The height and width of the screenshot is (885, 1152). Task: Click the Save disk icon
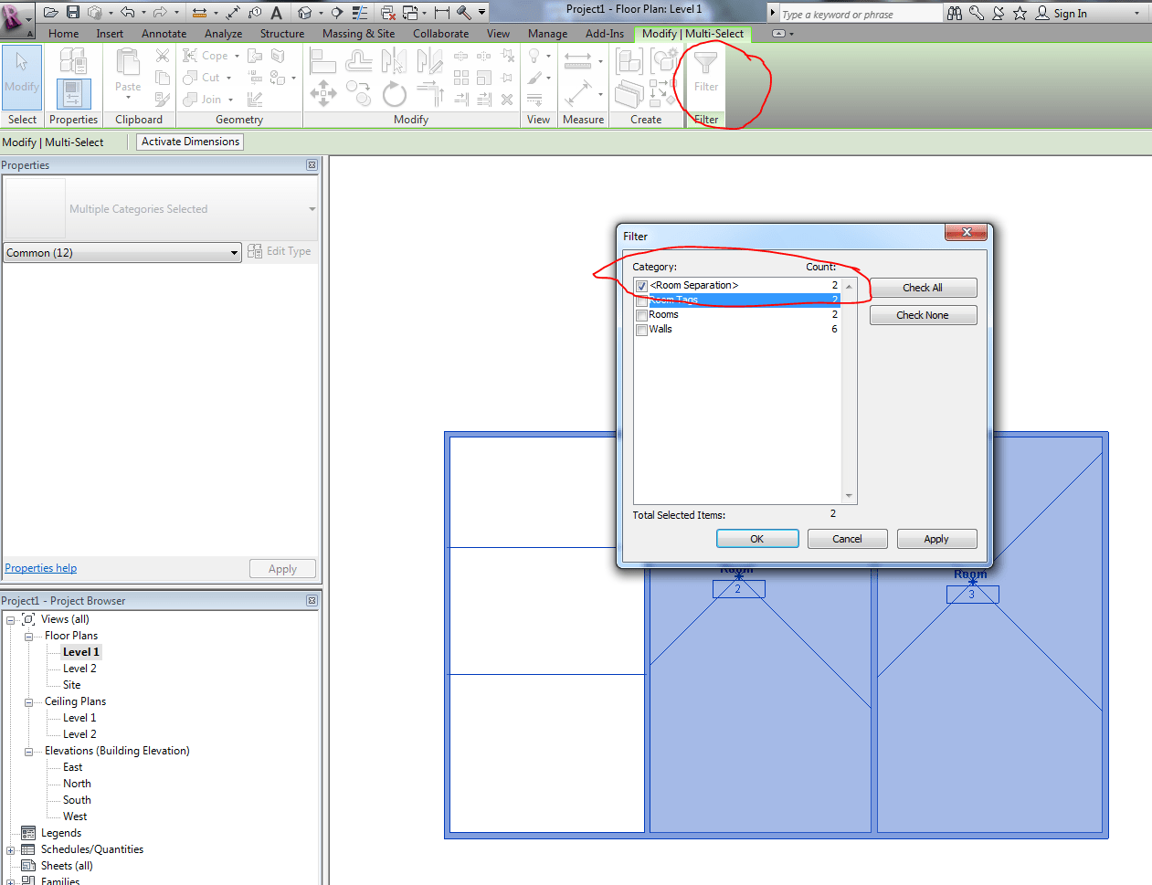(73, 13)
